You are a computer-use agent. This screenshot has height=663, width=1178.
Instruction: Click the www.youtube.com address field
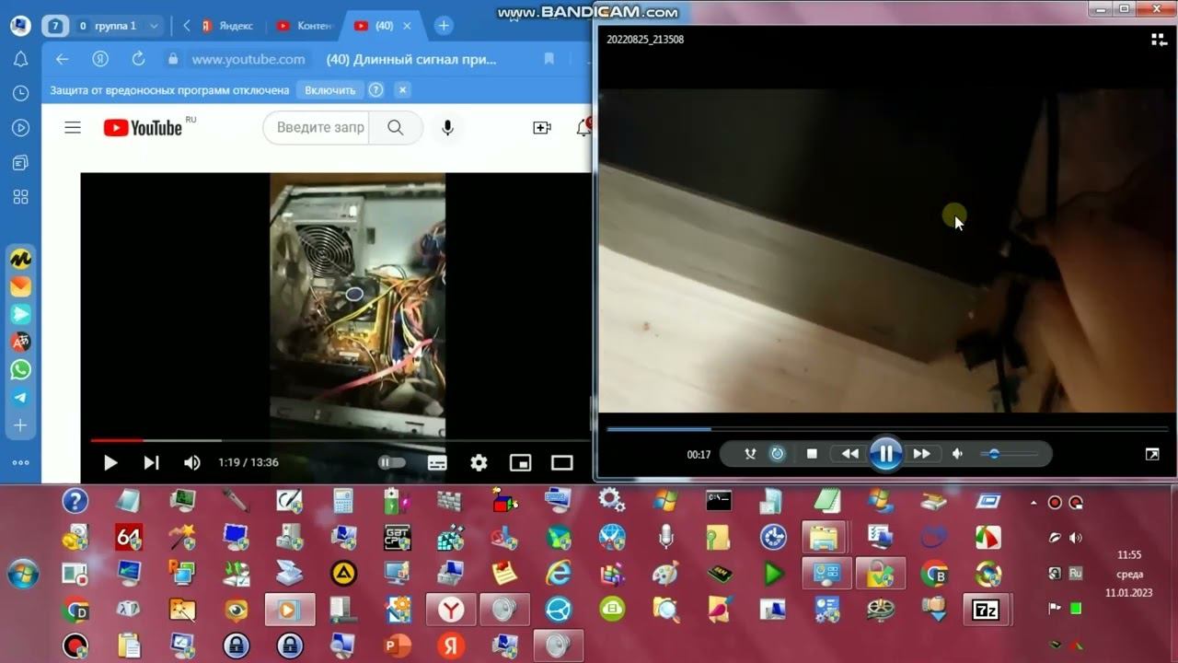(248, 59)
